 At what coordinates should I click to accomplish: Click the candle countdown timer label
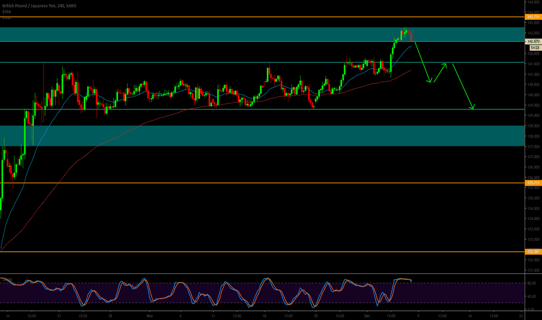[x=532, y=48]
